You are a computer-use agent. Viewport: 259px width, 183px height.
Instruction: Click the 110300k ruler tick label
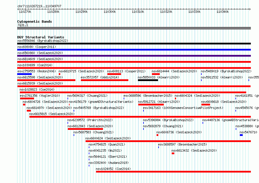110,12
